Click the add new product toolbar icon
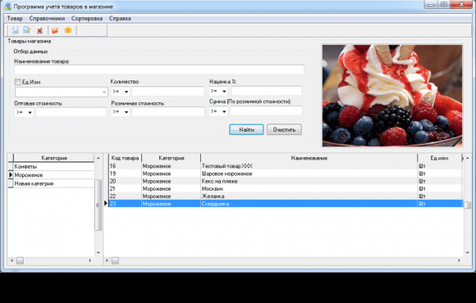 point(15,30)
